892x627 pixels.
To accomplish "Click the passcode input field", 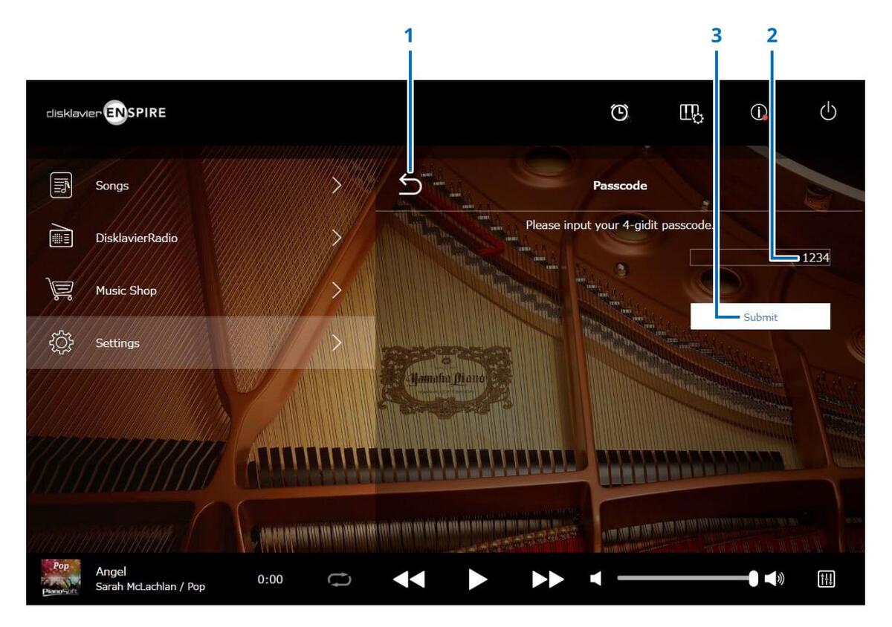I will click(x=759, y=258).
